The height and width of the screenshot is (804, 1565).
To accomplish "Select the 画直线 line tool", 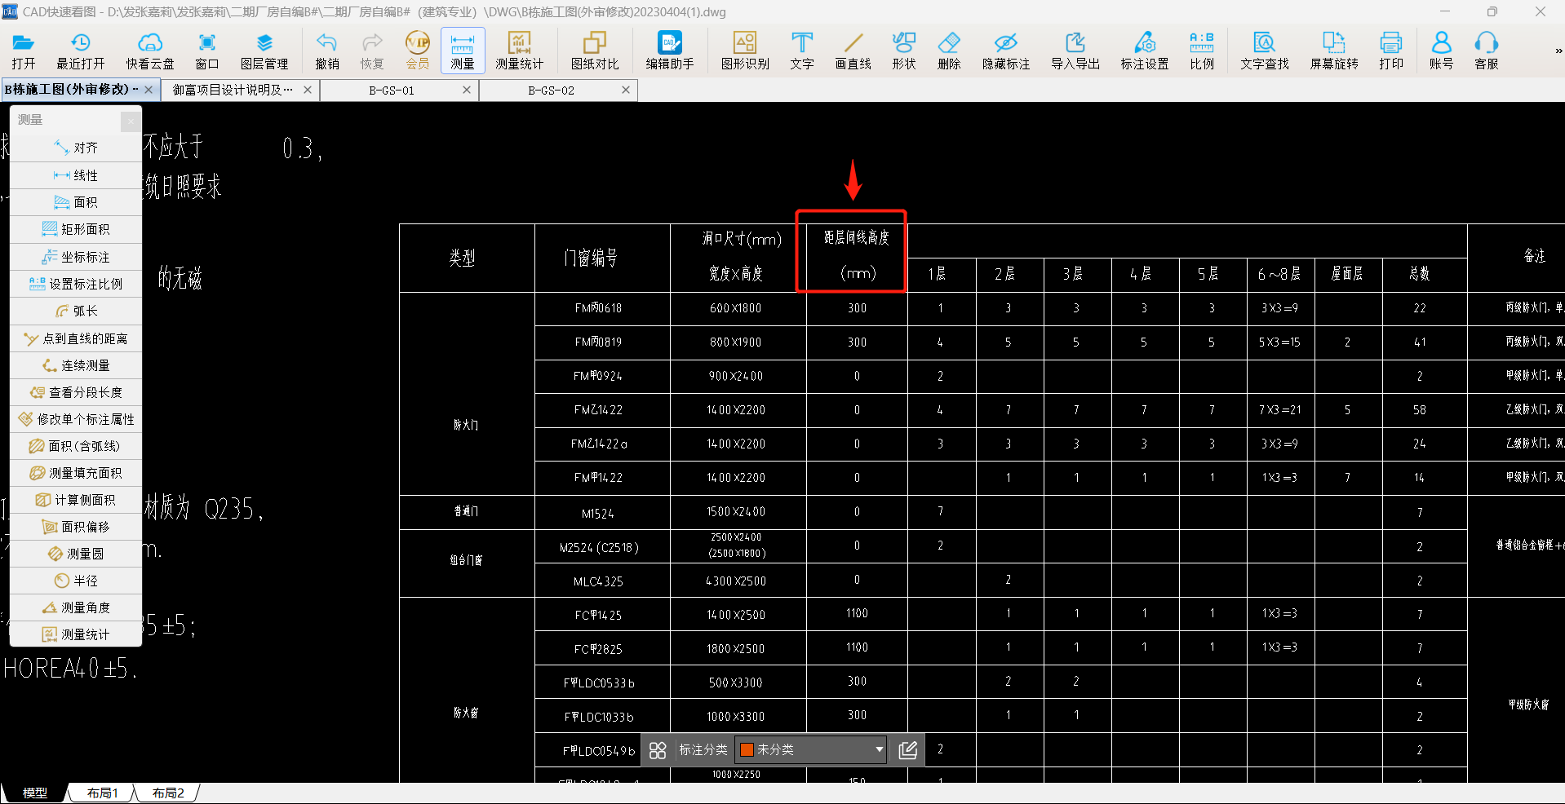I will 853,51.
